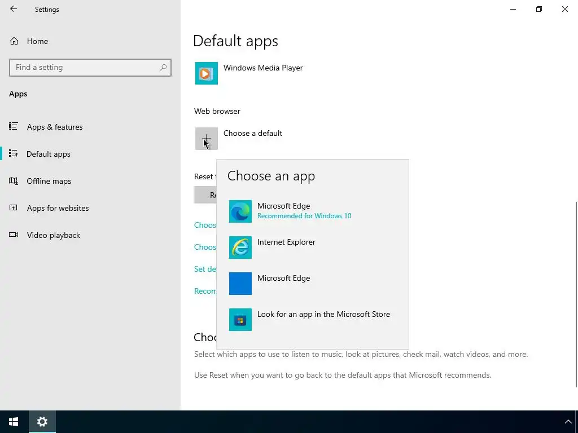Focus the Find a setting search box

(x=90, y=68)
